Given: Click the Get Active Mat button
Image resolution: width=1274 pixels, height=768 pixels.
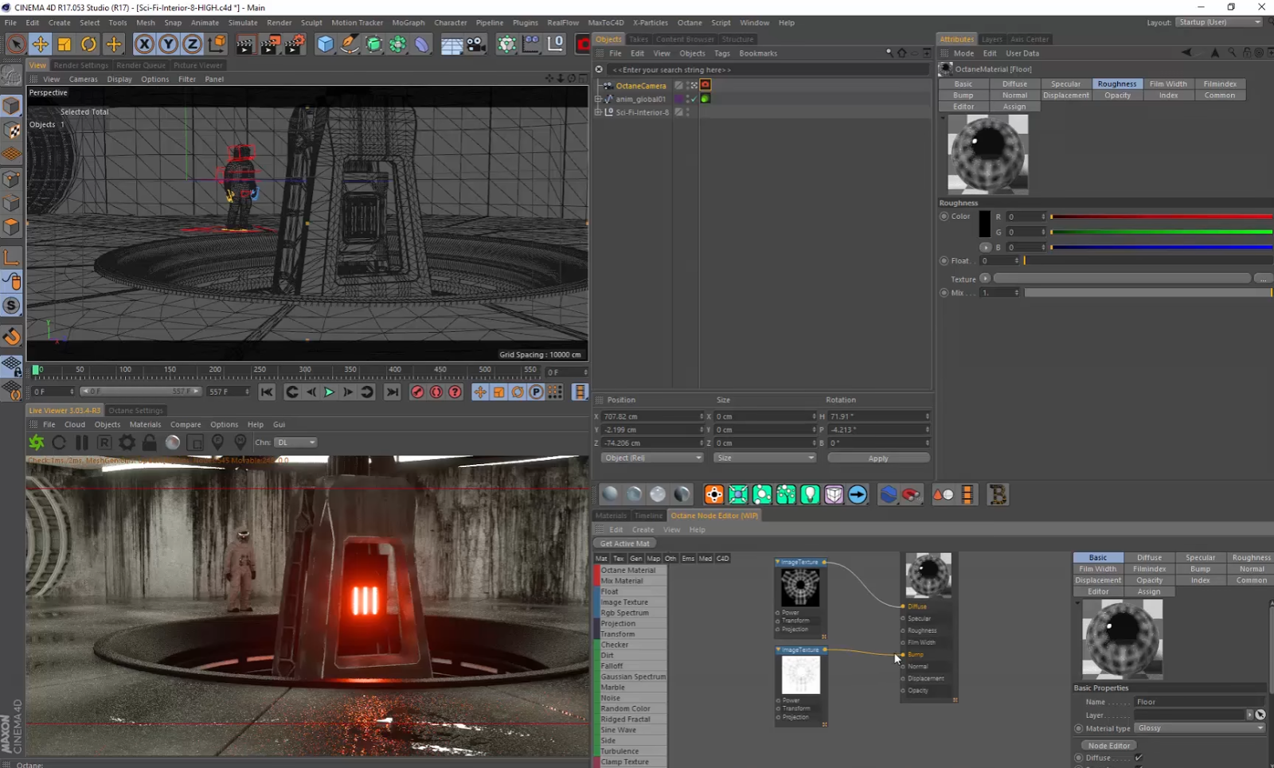Looking at the screenshot, I should 623,543.
